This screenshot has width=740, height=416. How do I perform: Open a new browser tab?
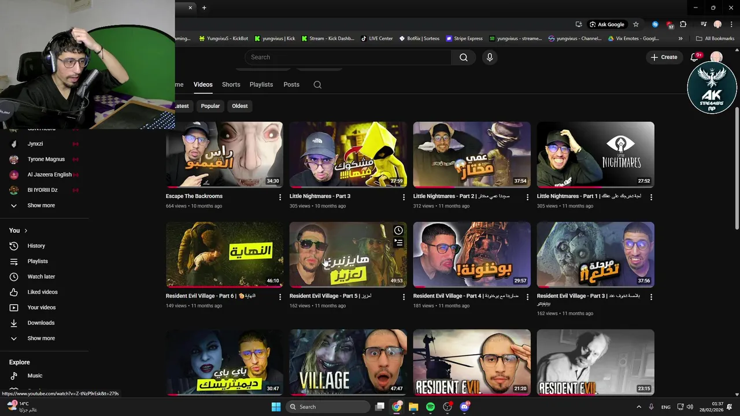tap(204, 8)
